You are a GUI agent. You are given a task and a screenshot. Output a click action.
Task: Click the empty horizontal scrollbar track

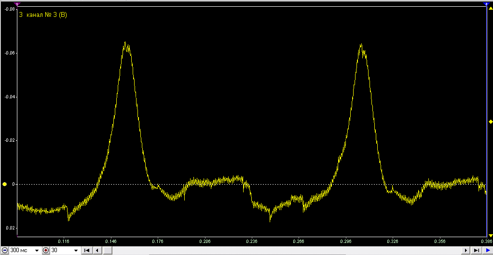[287, 250]
